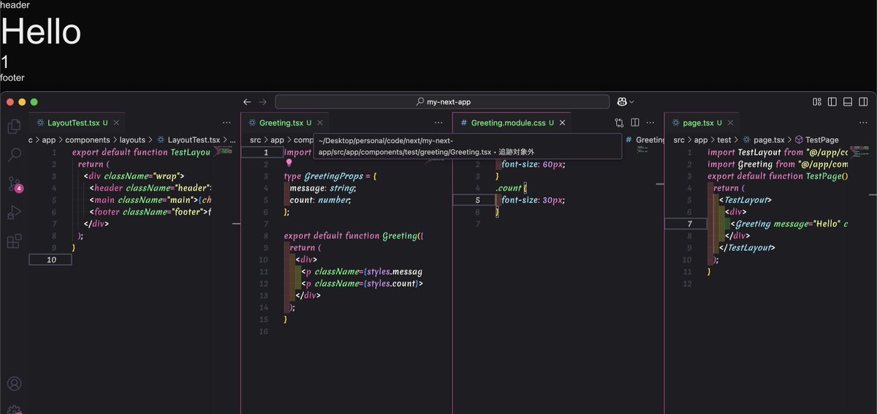
Task: Click '<Greeting message="Hello"' line in page.tsx
Action: click(789, 224)
